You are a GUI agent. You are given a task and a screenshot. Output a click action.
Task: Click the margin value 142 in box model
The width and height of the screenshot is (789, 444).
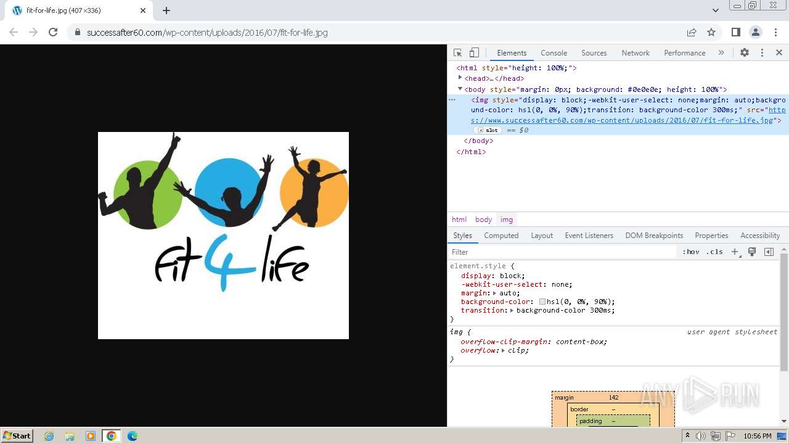click(613, 398)
